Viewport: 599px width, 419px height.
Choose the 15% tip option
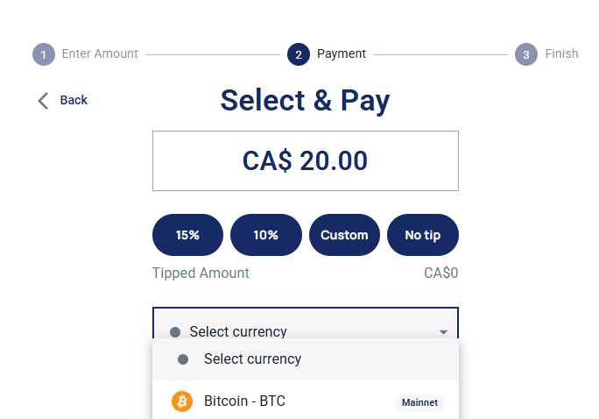[187, 235]
